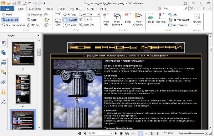The image size is (214, 136).
Task: Insert an Image from the ribbon
Action: [x=151, y=18]
